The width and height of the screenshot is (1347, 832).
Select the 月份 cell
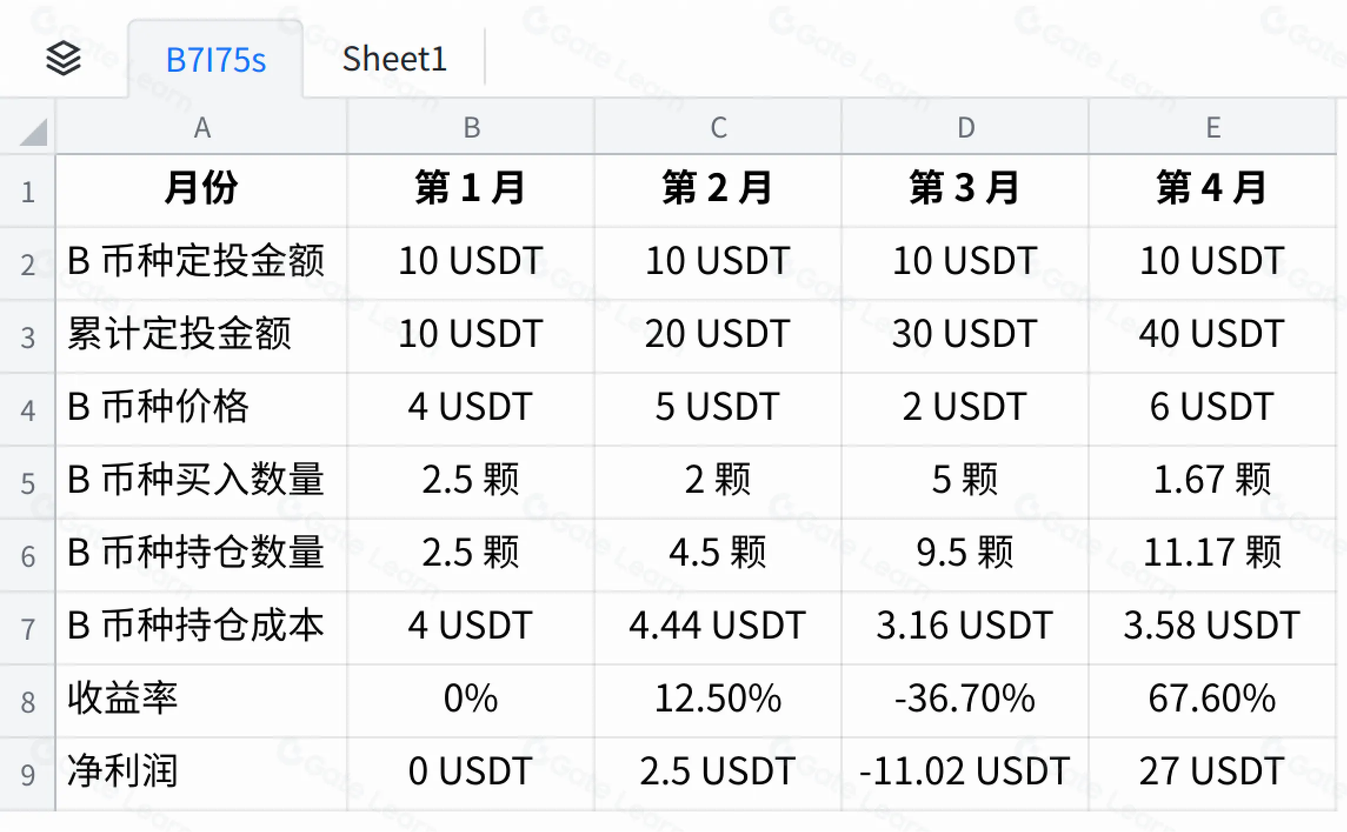(x=202, y=189)
